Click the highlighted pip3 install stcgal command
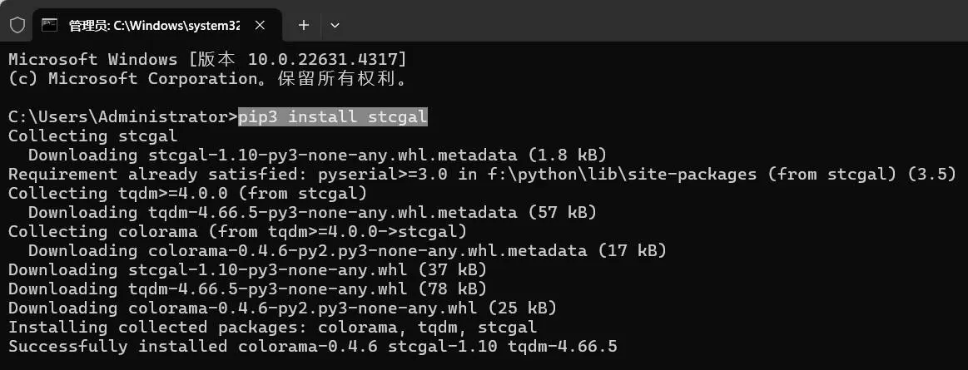The height and width of the screenshot is (370, 968). [x=333, y=117]
